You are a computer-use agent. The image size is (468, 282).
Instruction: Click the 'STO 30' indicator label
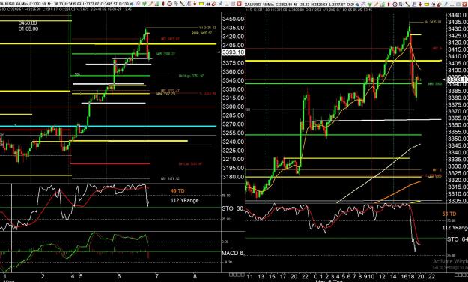(233, 208)
